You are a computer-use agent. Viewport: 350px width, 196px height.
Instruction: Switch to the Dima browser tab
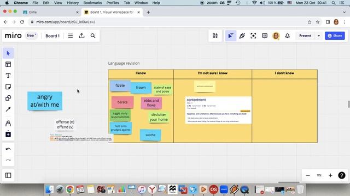pos(51,12)
